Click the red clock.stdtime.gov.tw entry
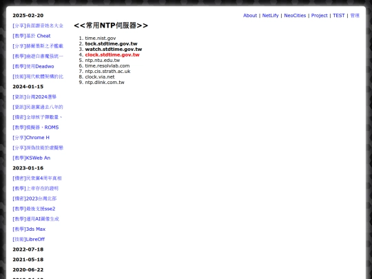The width and height of the screenshot is (372, 279). pyautogui.click(x=112, y=55)
